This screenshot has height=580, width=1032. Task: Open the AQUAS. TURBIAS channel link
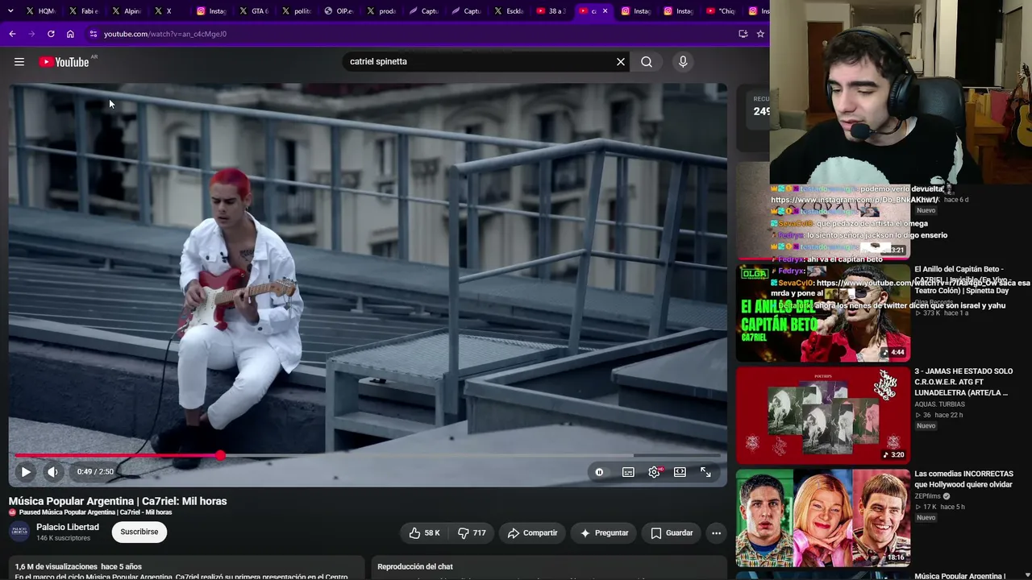tap(939, 404)
